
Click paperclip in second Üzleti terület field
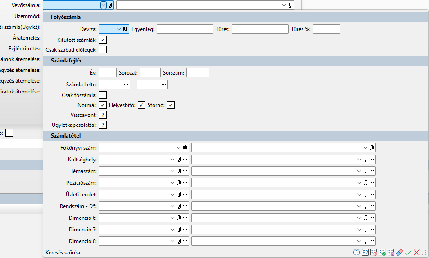365,194
